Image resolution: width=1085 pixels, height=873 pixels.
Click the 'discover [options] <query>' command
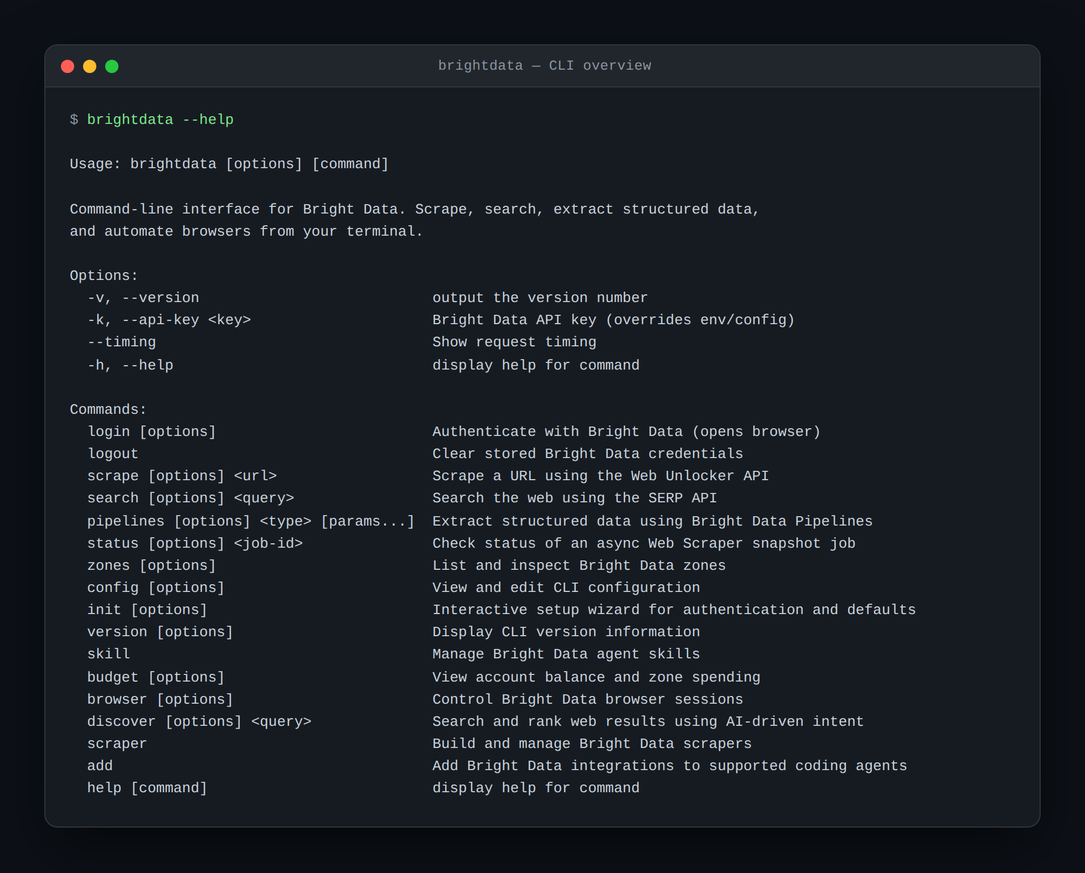(199, 721)
